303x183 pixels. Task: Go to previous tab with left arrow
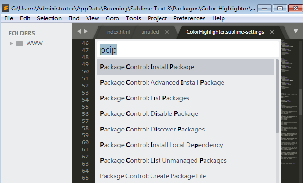[x=79, y=31]
